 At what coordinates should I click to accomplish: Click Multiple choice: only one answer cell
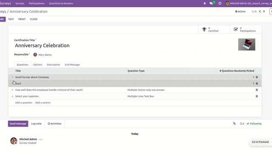(x=146, y=90)
